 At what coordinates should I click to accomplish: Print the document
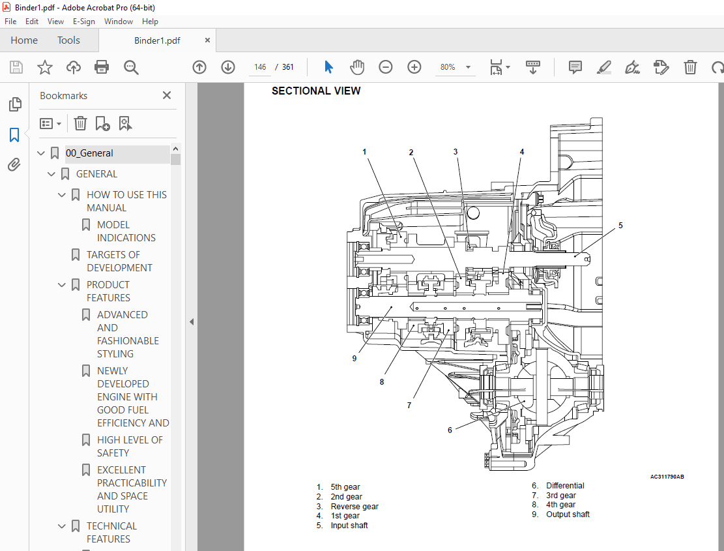(x=102, y=67)
